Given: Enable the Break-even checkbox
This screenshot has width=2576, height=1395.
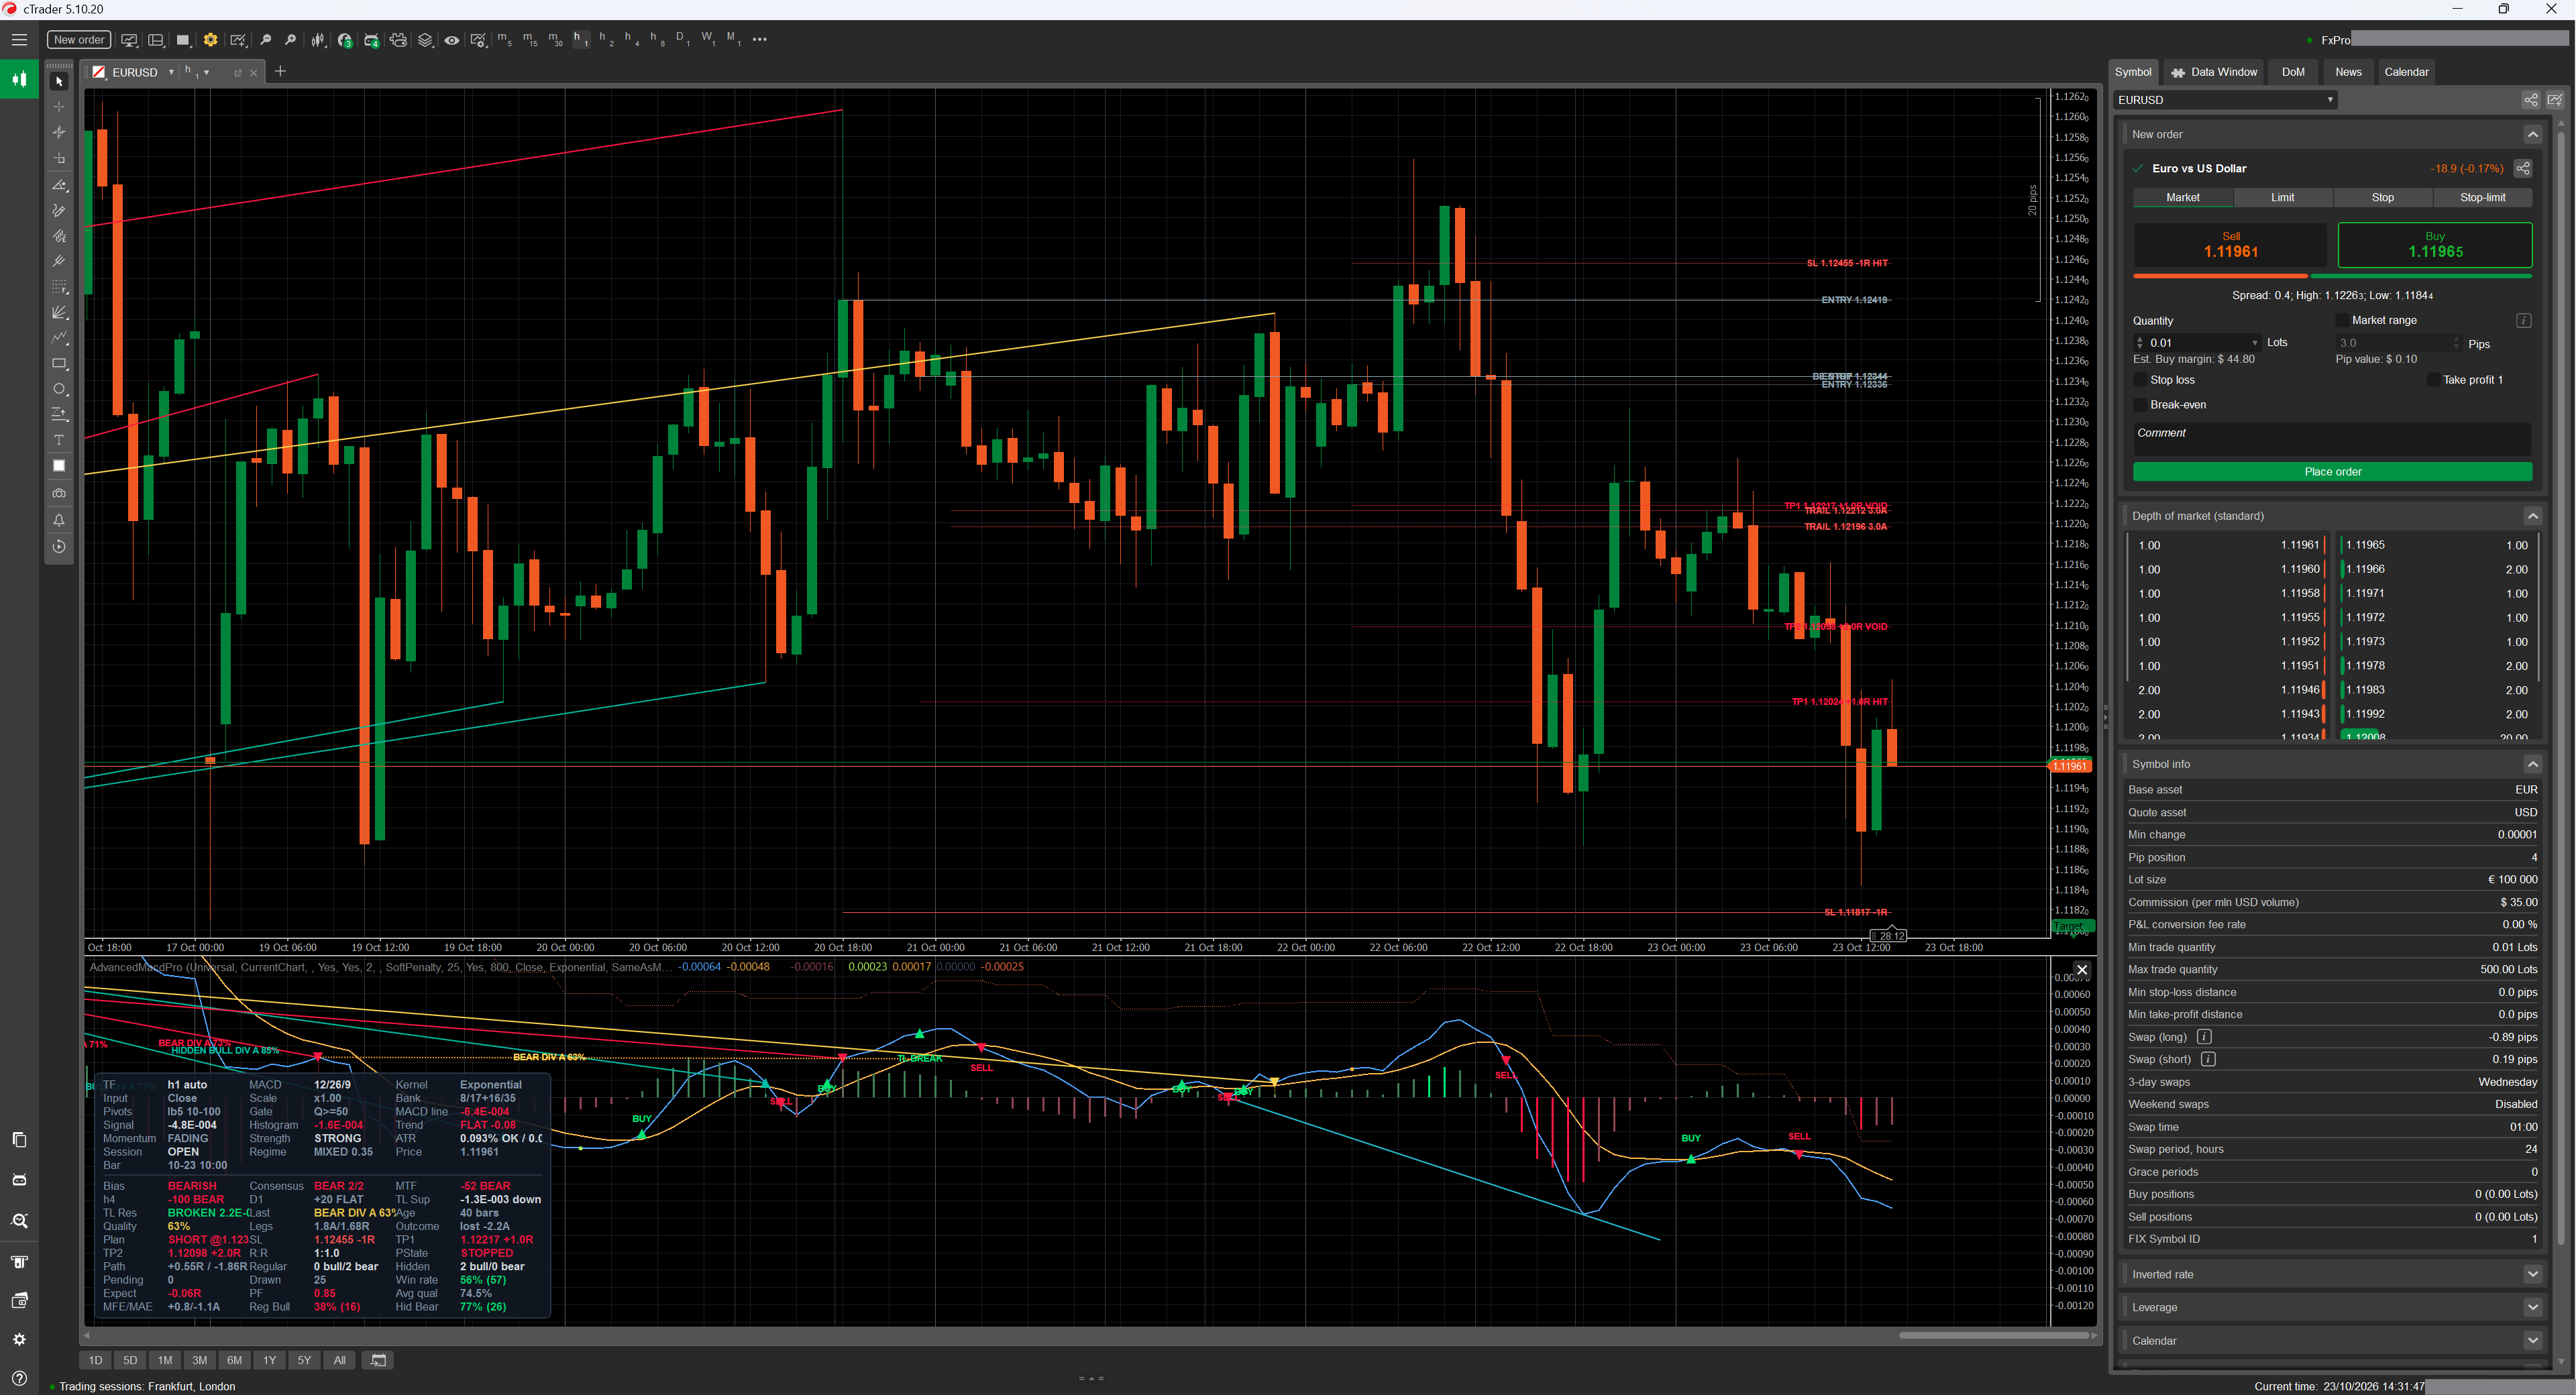Looking at the screenshot, I should (x=2141, y=405).
